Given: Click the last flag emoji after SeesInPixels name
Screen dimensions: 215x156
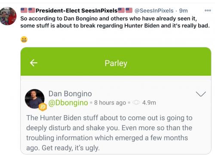Looking at the screenshot, I should (x=129, y=10).
